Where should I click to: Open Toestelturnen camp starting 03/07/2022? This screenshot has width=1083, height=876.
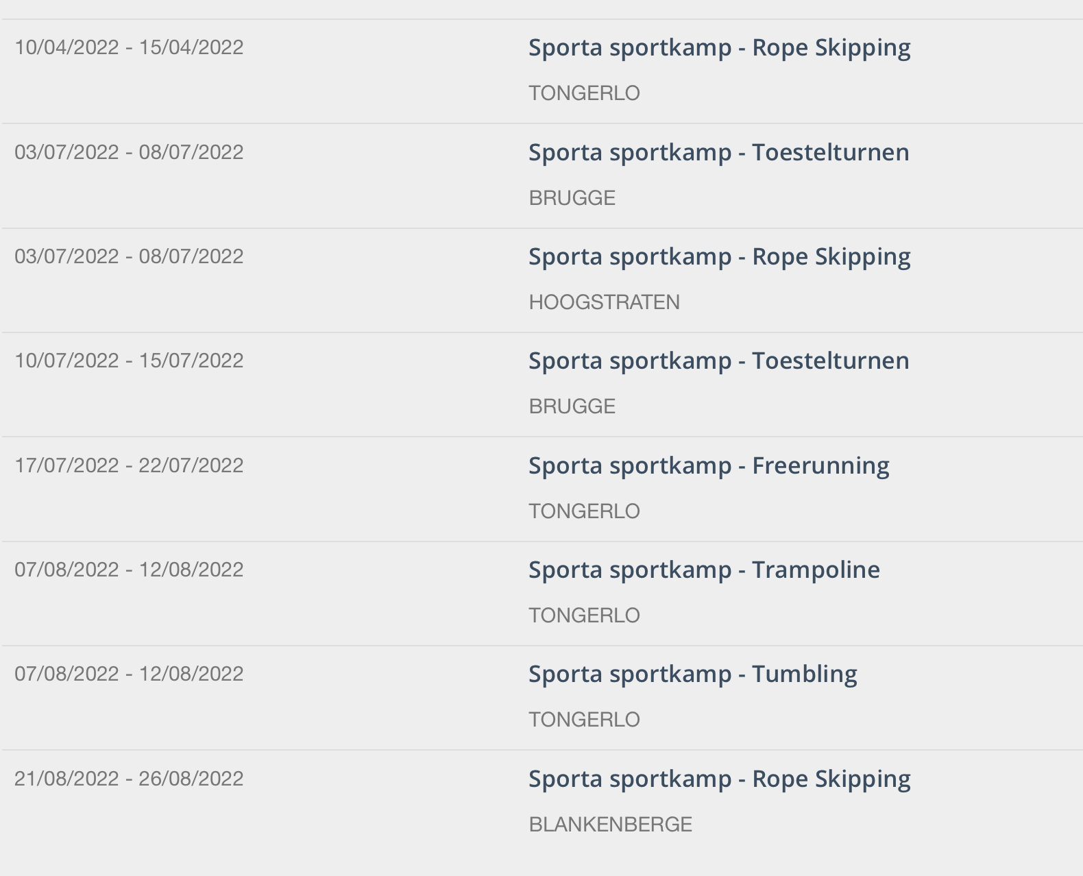(718, 152)
